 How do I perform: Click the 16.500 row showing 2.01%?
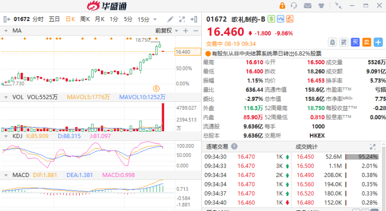(x=337, y=166)
